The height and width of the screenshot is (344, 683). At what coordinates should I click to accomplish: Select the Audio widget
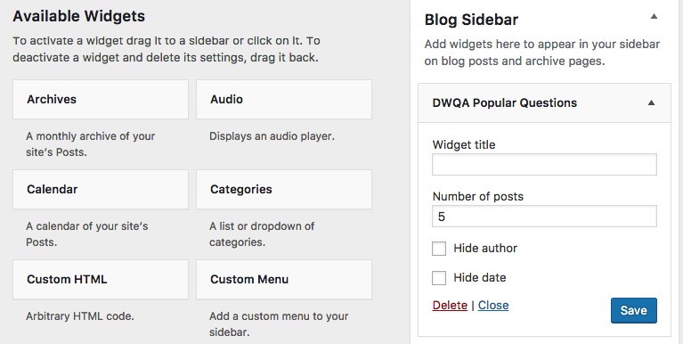(x=284, y=100)
